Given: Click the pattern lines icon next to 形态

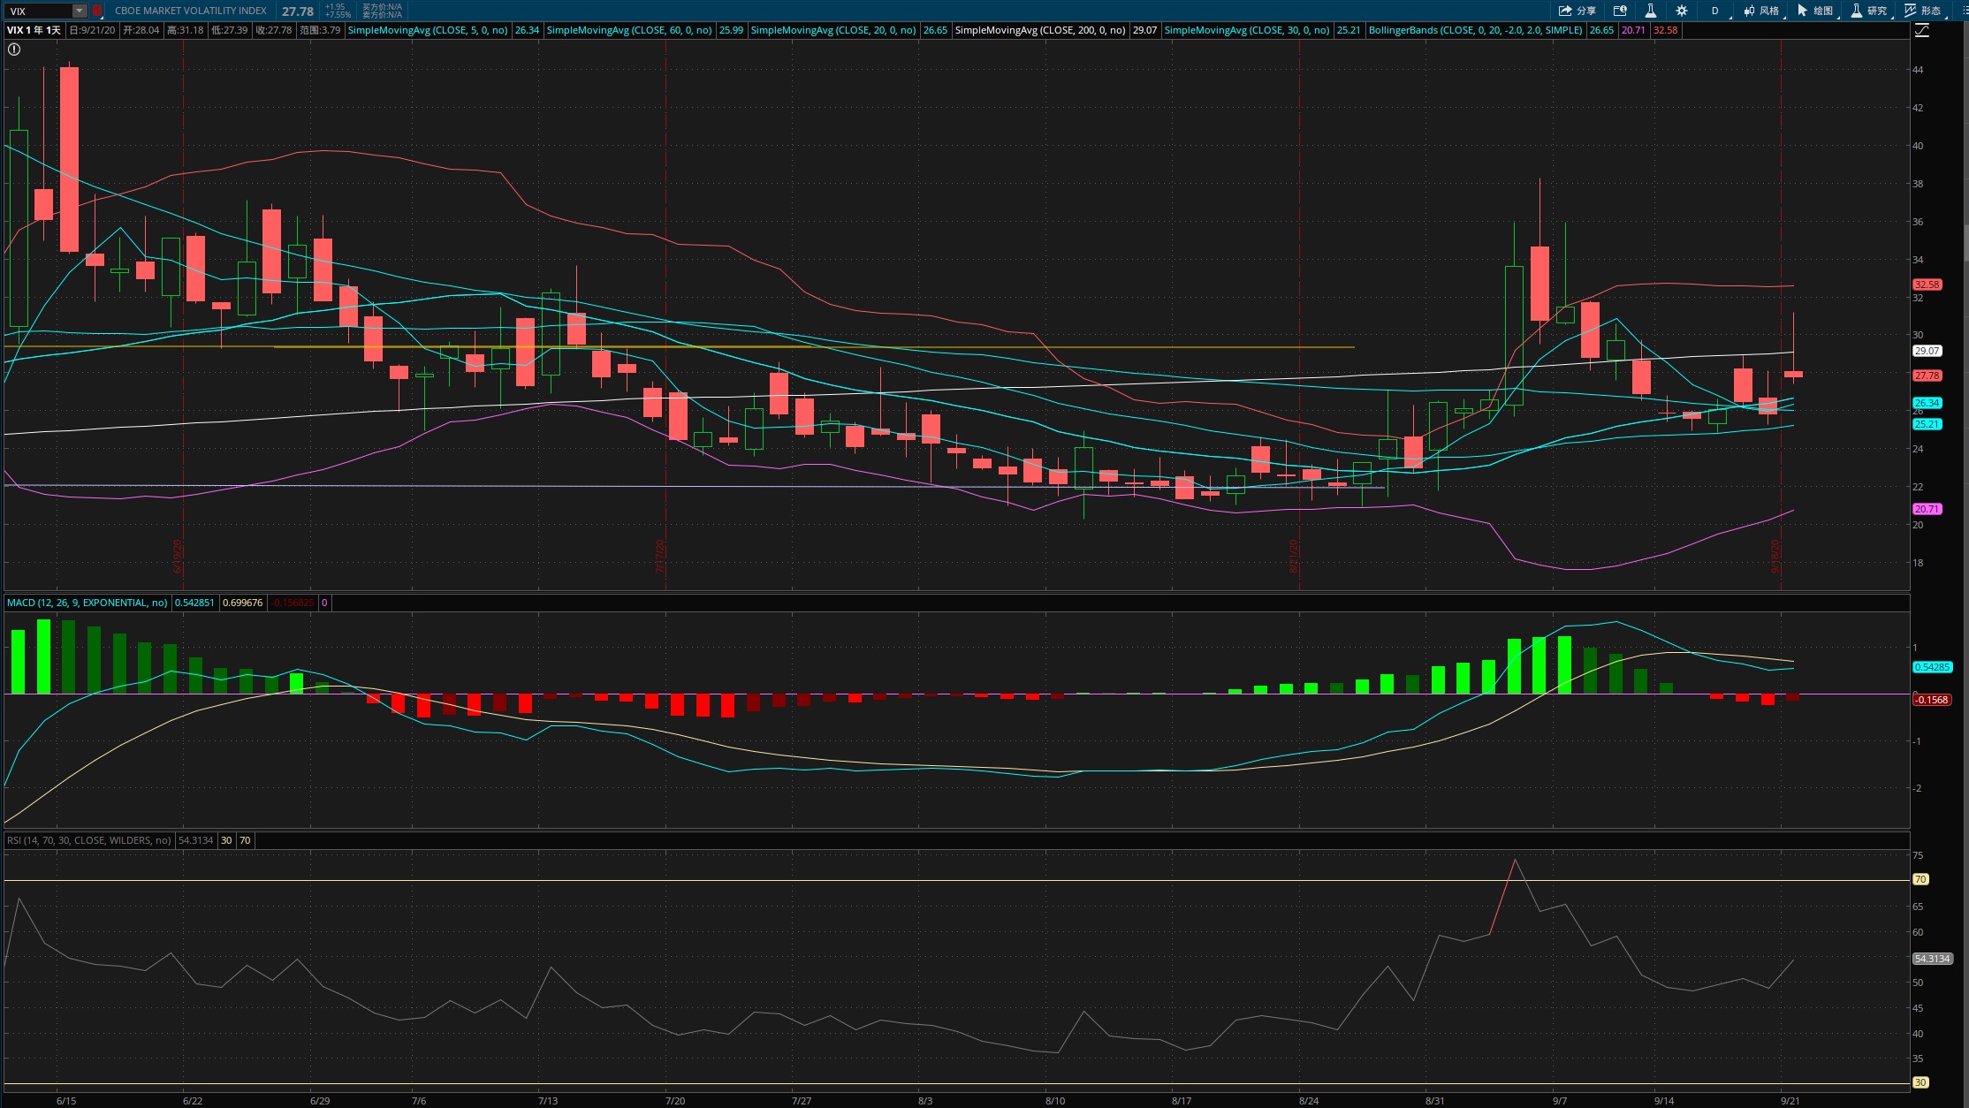Looking at the screenshot, I should (x=1910, y=11).
